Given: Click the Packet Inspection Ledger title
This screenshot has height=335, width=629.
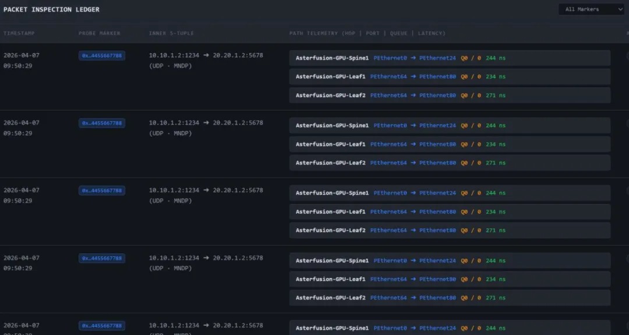Looking at the screenshot, I should (51, 9).
